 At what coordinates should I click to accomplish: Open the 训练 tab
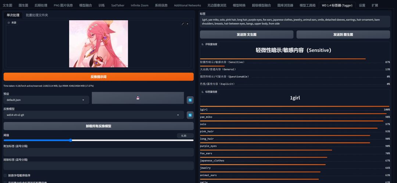click(101, 5)
